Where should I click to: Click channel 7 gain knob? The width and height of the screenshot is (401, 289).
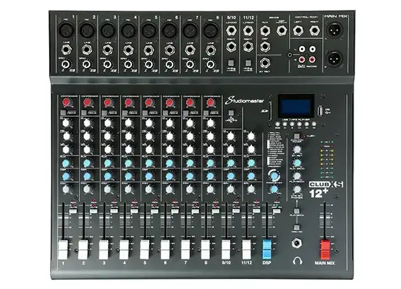[x=189, y=64]
